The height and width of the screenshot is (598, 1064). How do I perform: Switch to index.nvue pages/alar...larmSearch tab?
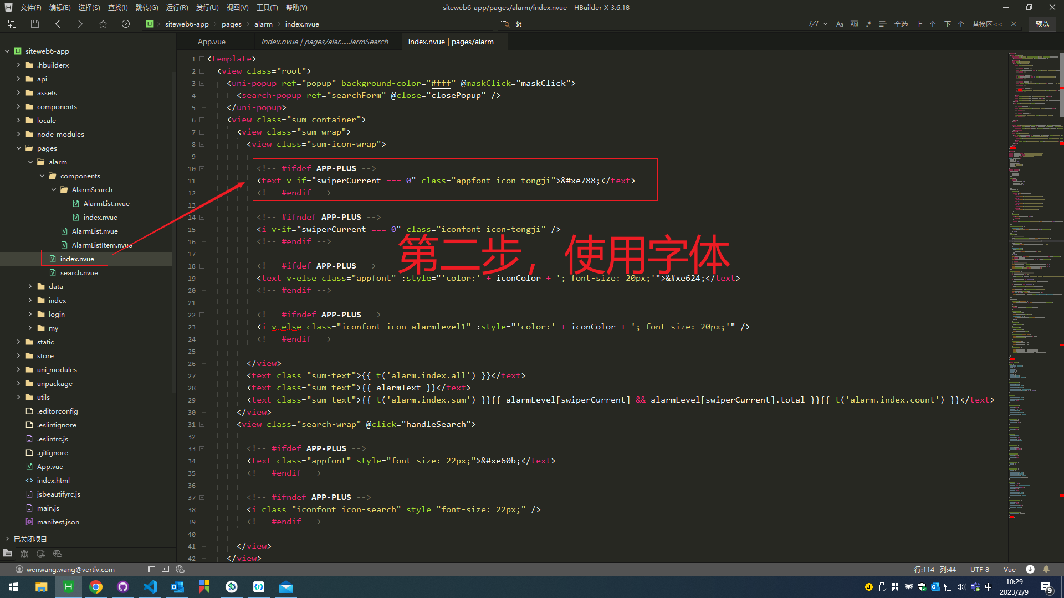pos(325,42)
